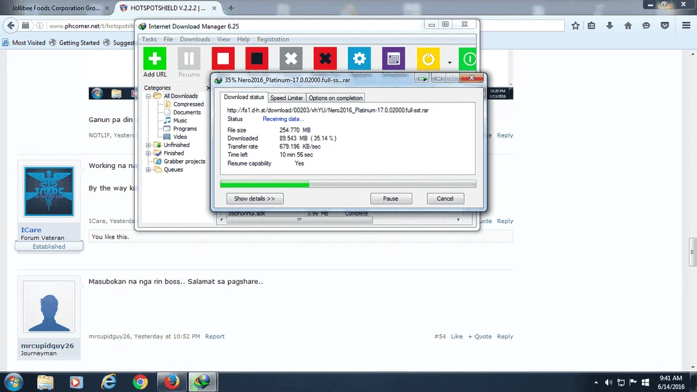
Task: Click ICare's forum avatar image
Action: (49, 192)
